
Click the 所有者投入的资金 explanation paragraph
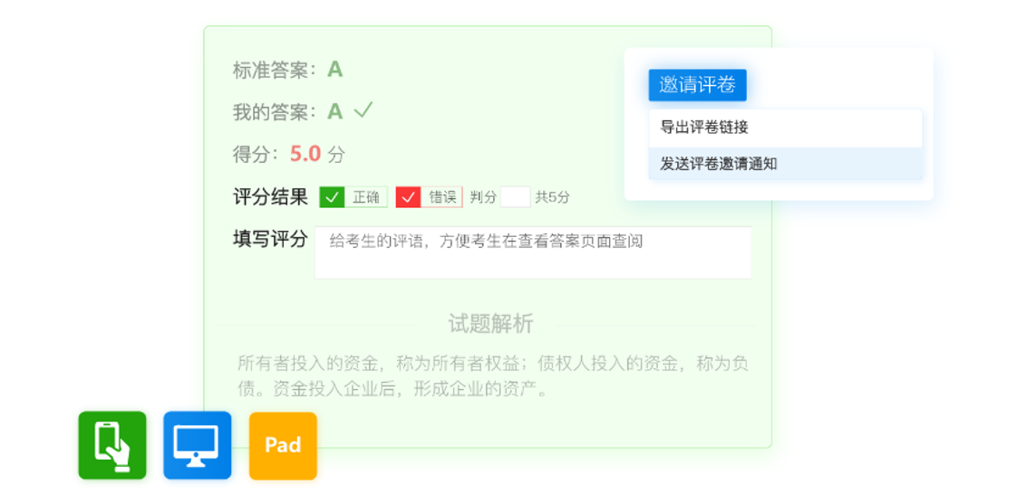[x=492, y=376]
